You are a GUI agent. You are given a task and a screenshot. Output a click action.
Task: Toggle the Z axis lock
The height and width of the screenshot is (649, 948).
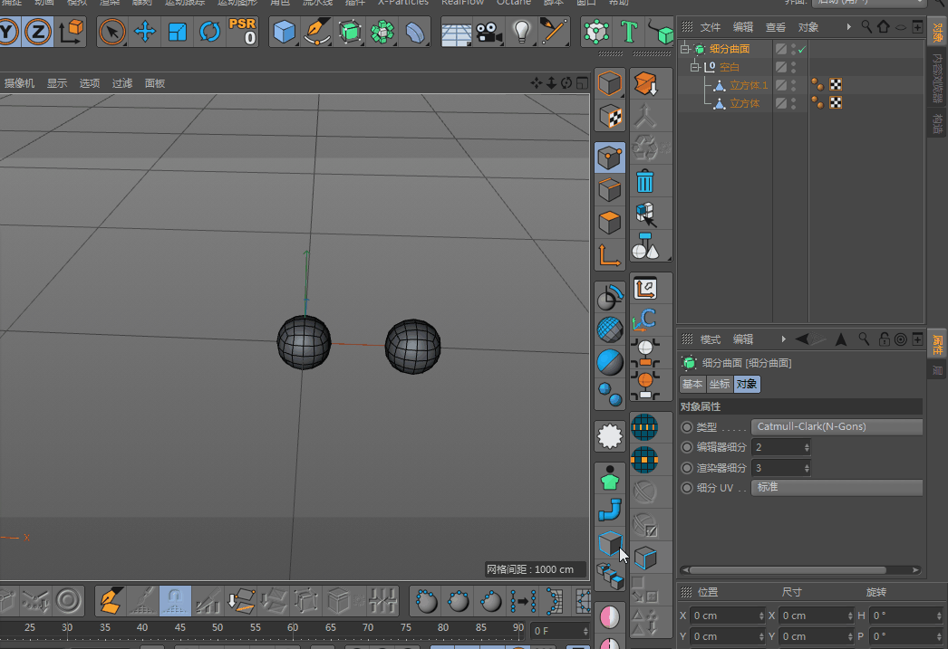tap(37, 32)
